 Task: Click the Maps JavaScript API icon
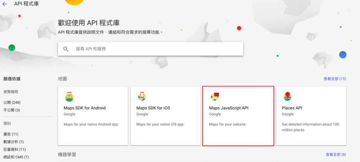pos(215,97)
